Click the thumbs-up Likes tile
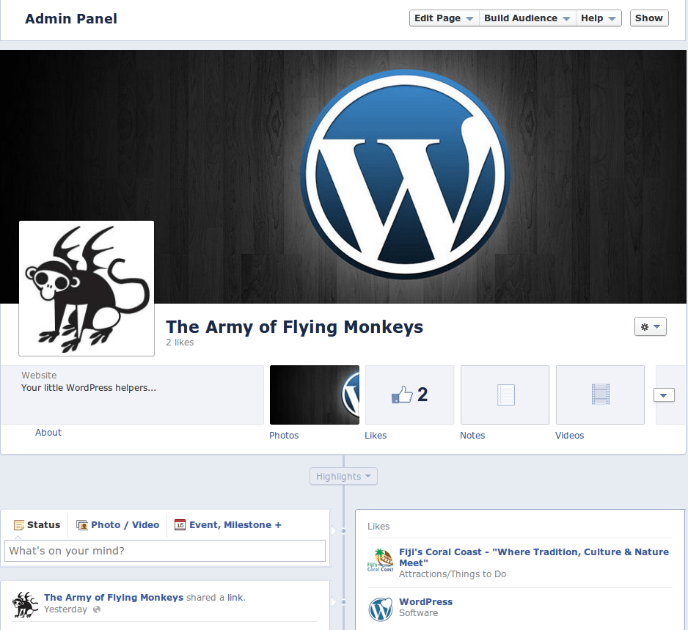This screenshot has height=630, width=688. (x=409, y=395)
